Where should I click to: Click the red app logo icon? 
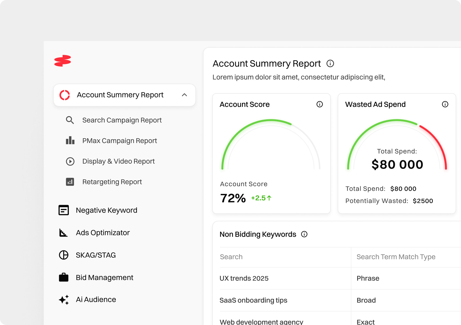tap(63, 61)
